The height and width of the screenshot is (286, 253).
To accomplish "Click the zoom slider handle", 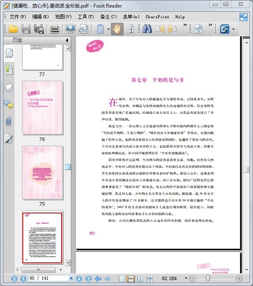I will pyautogui.click(x=207, y=278).
